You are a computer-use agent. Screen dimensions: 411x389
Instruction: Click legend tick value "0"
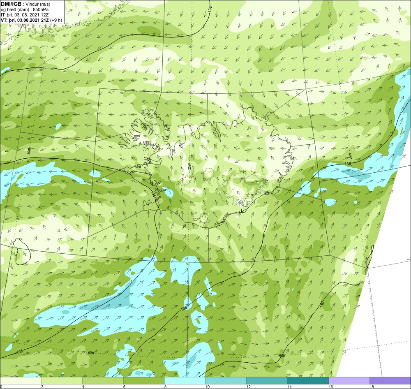point(1,387)
